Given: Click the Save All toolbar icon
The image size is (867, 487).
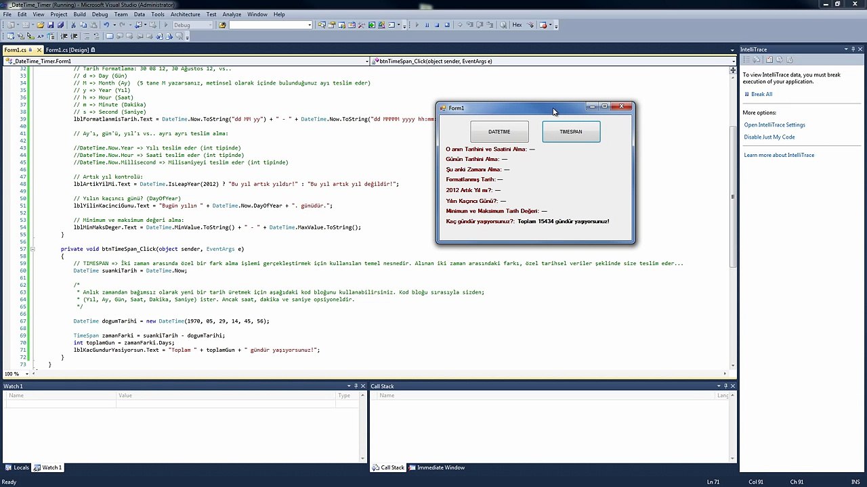Looking at the screenshot, I should pyautogui.click(x=60, y=25).
